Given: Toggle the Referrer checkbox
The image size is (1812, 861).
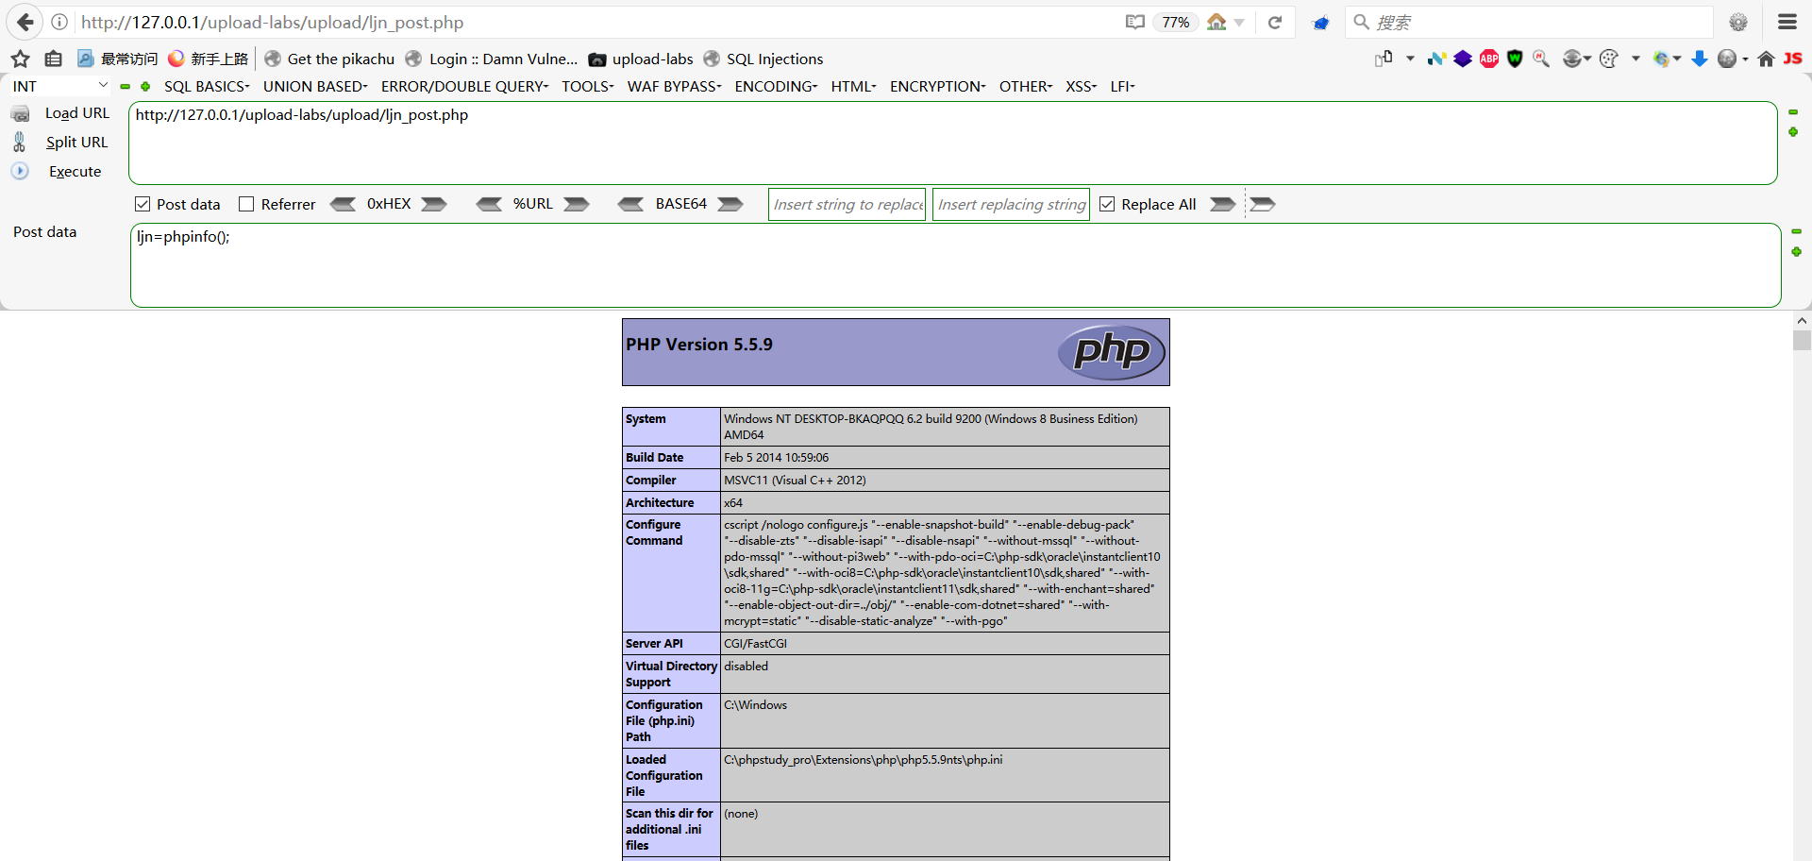Looking at the screenshot, I should click(246, 204).
